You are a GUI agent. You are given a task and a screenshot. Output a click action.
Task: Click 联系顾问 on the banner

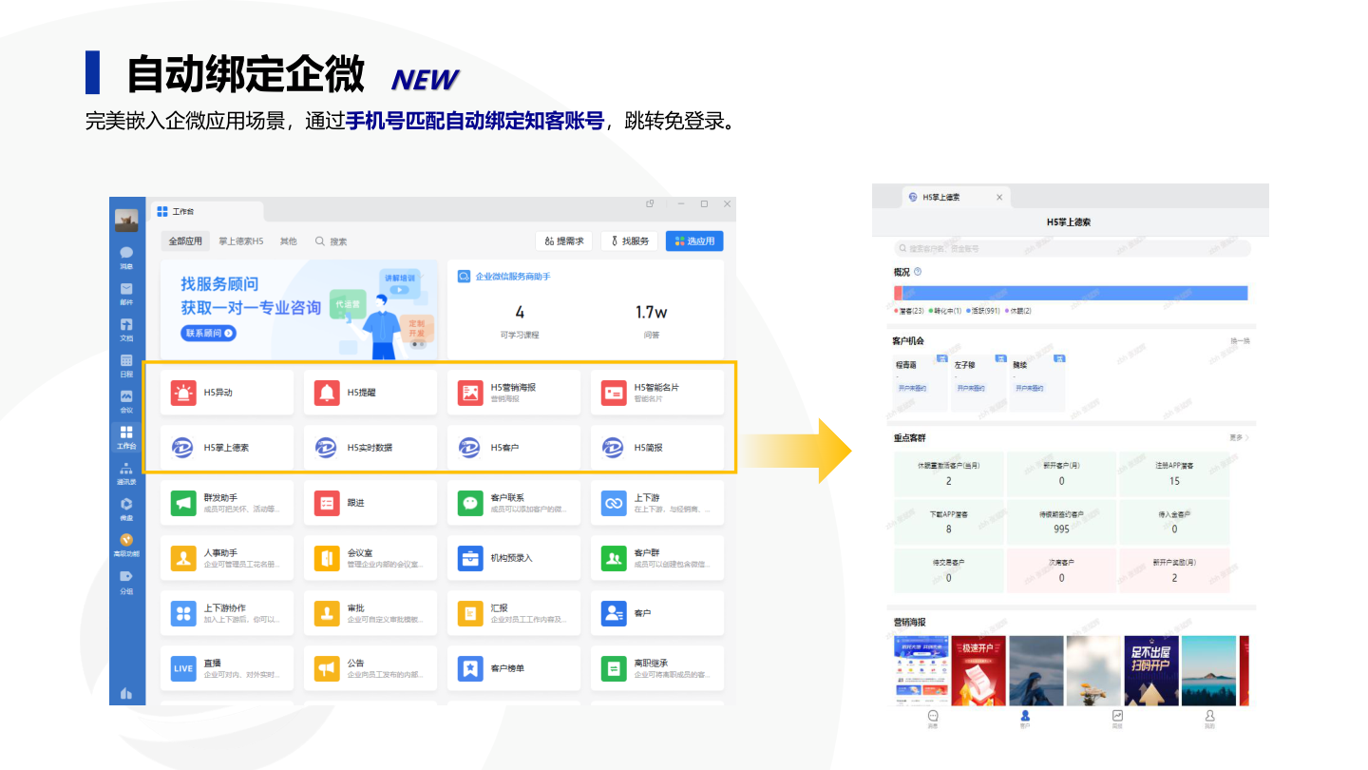208,334
